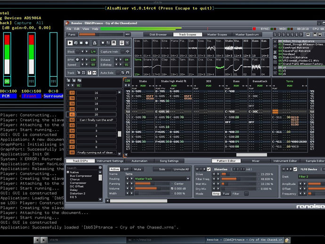Click the Solo button in Track DSPs
The image size is (325, 244).
pos(162,169)
